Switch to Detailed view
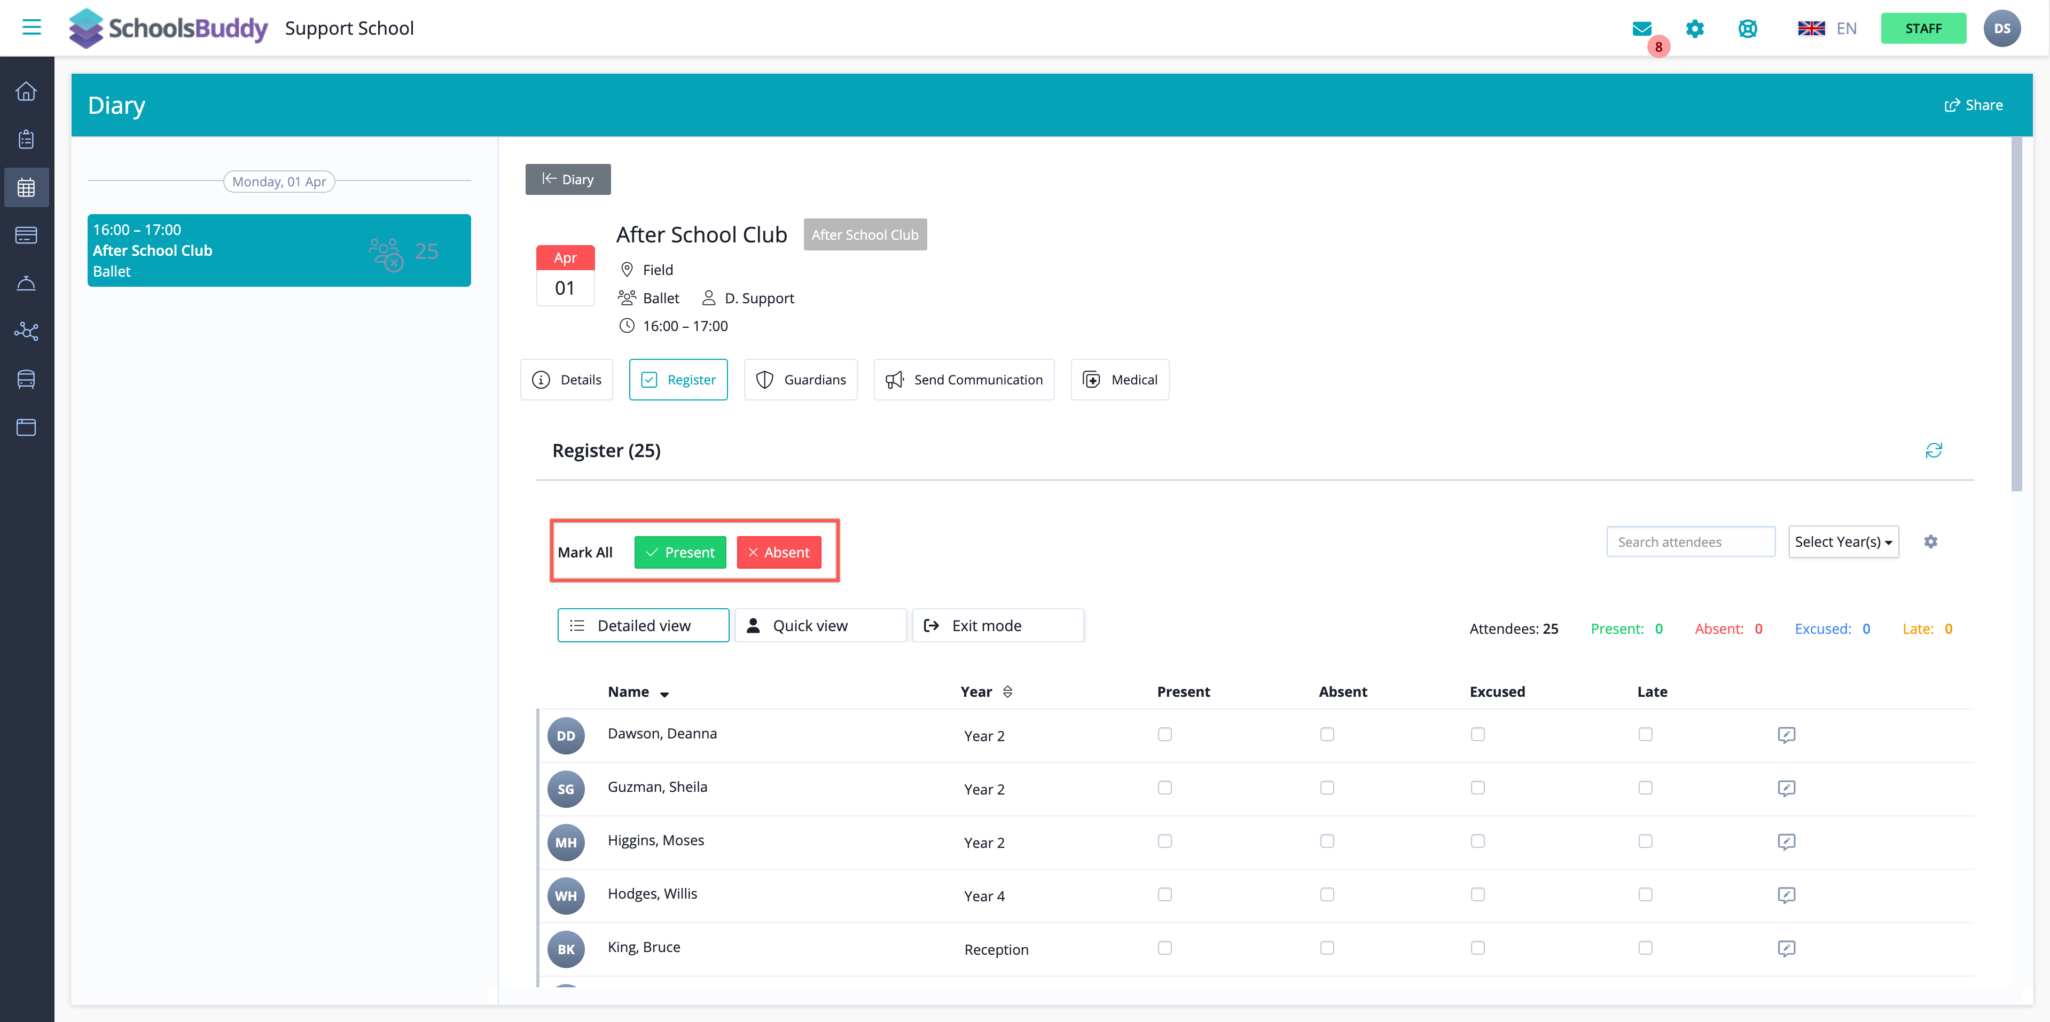Screen dimensions: 2050x1022 coord(643,625)
